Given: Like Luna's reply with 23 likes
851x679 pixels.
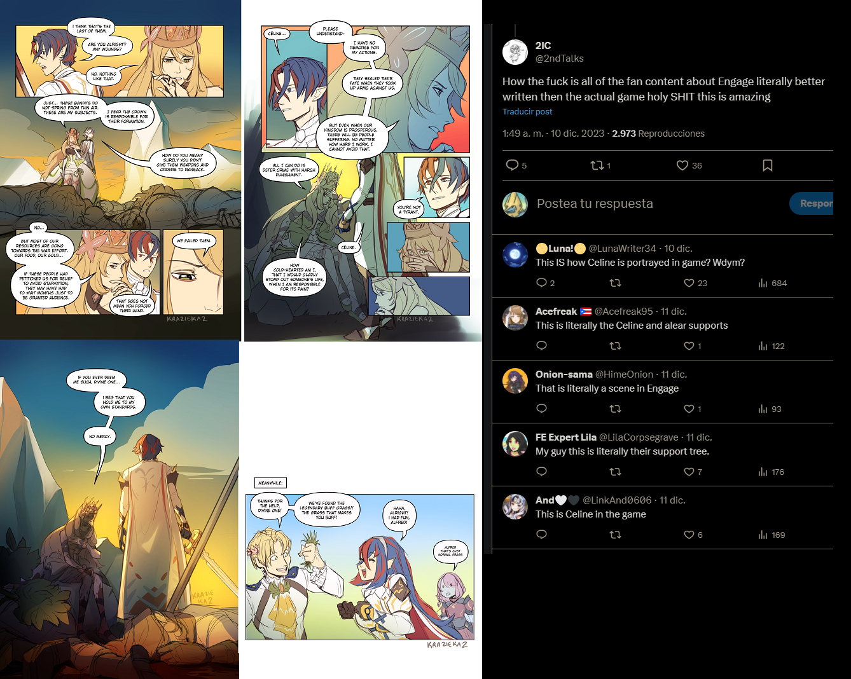Looking at the screenshot, I should coord(689,283).
